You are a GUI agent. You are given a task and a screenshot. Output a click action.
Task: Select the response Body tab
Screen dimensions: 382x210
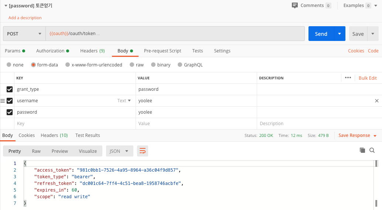(7, 135)
